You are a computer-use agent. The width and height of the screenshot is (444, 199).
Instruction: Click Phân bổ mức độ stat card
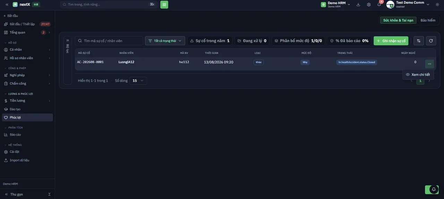pyautogui.click(x=298, y=41)
